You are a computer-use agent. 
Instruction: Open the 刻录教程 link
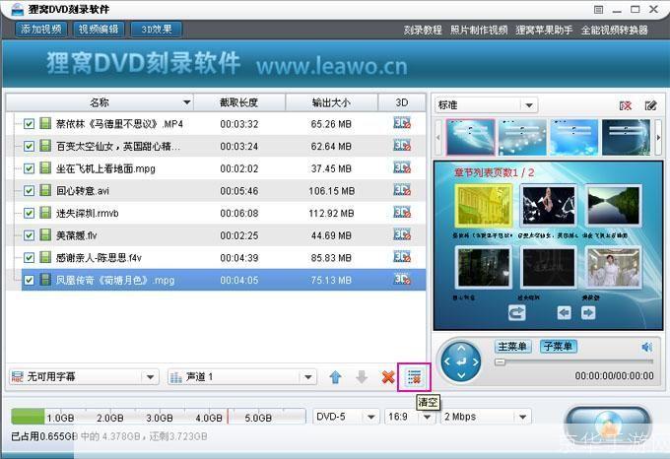[x=423, y=30]
